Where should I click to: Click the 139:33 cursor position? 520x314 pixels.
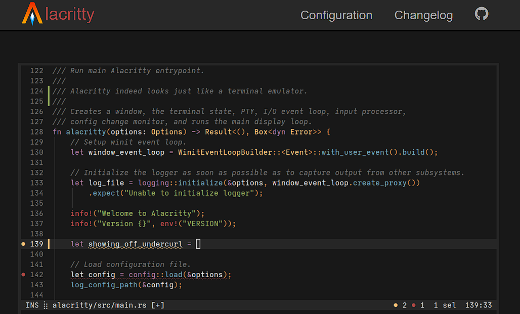(x=479, y=305)
